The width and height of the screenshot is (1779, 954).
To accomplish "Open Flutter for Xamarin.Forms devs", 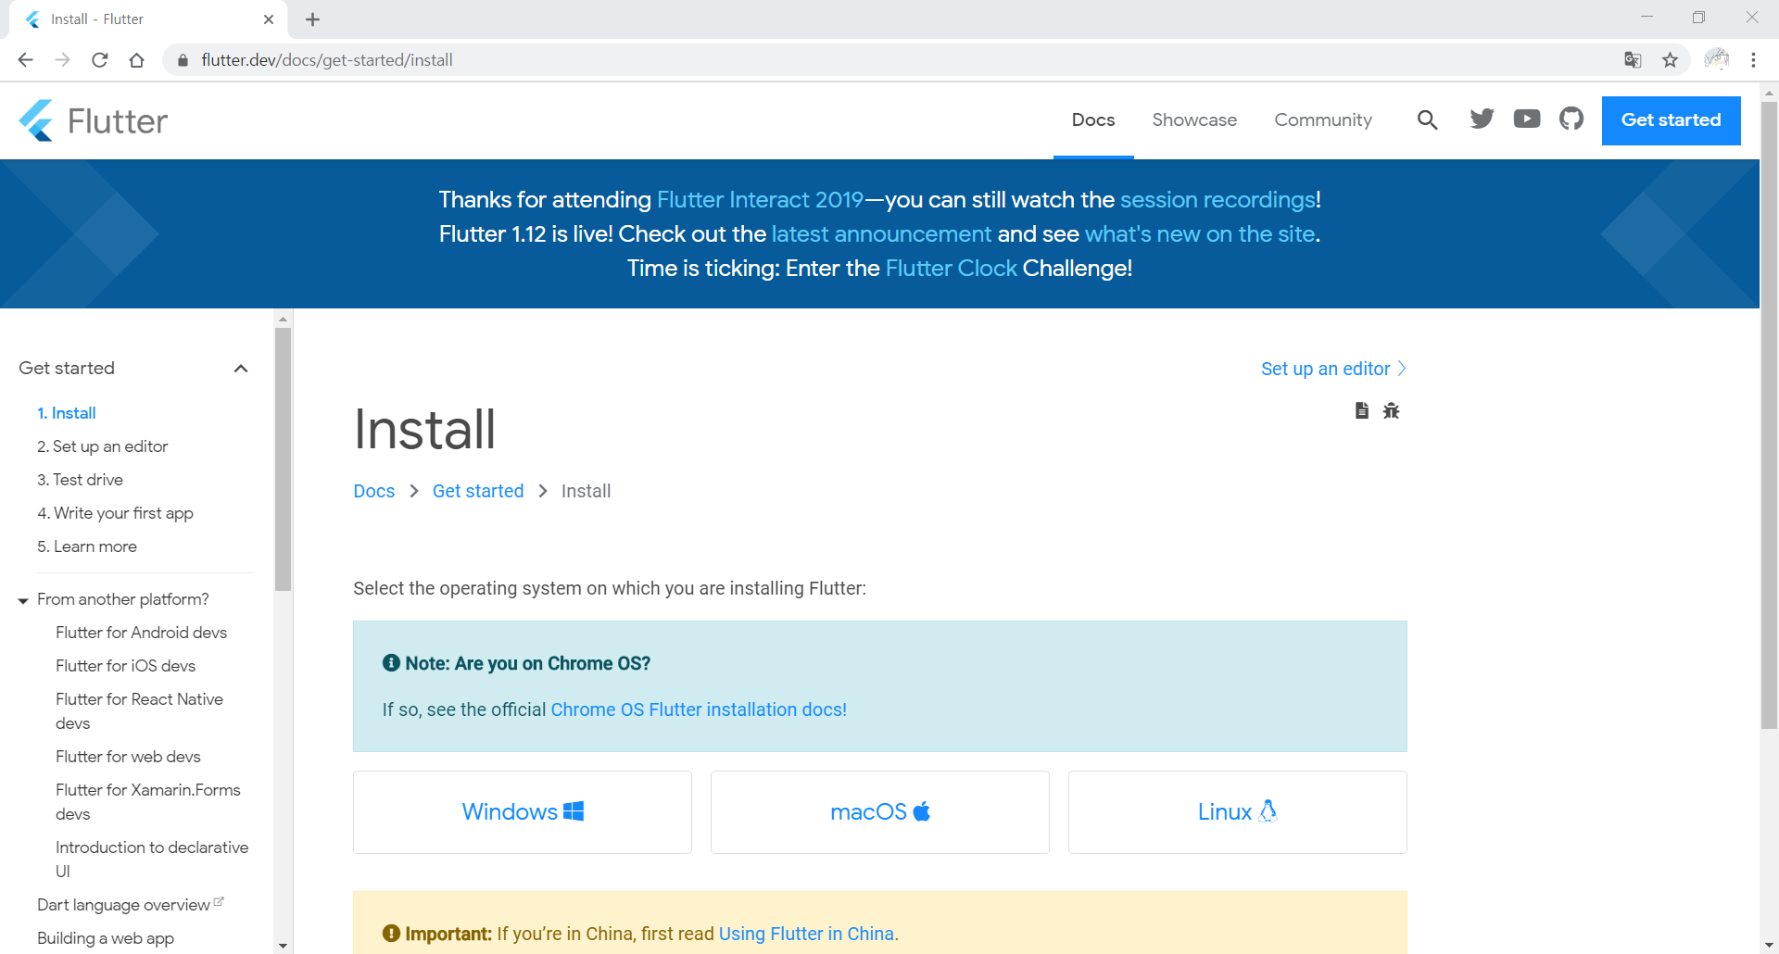I will pos(148,802).
